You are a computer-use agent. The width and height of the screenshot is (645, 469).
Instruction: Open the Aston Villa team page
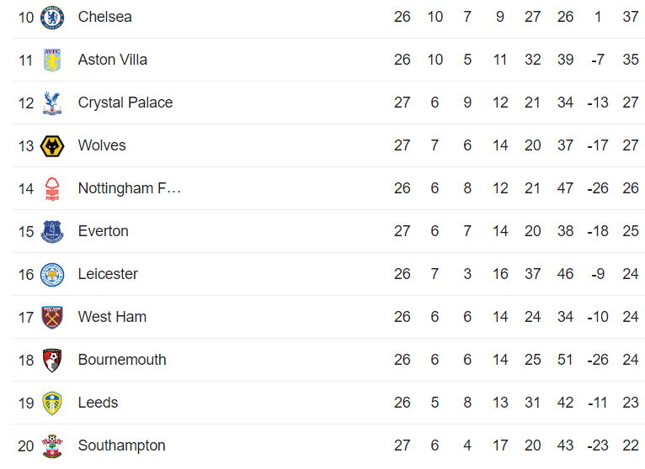coord(112,60)
